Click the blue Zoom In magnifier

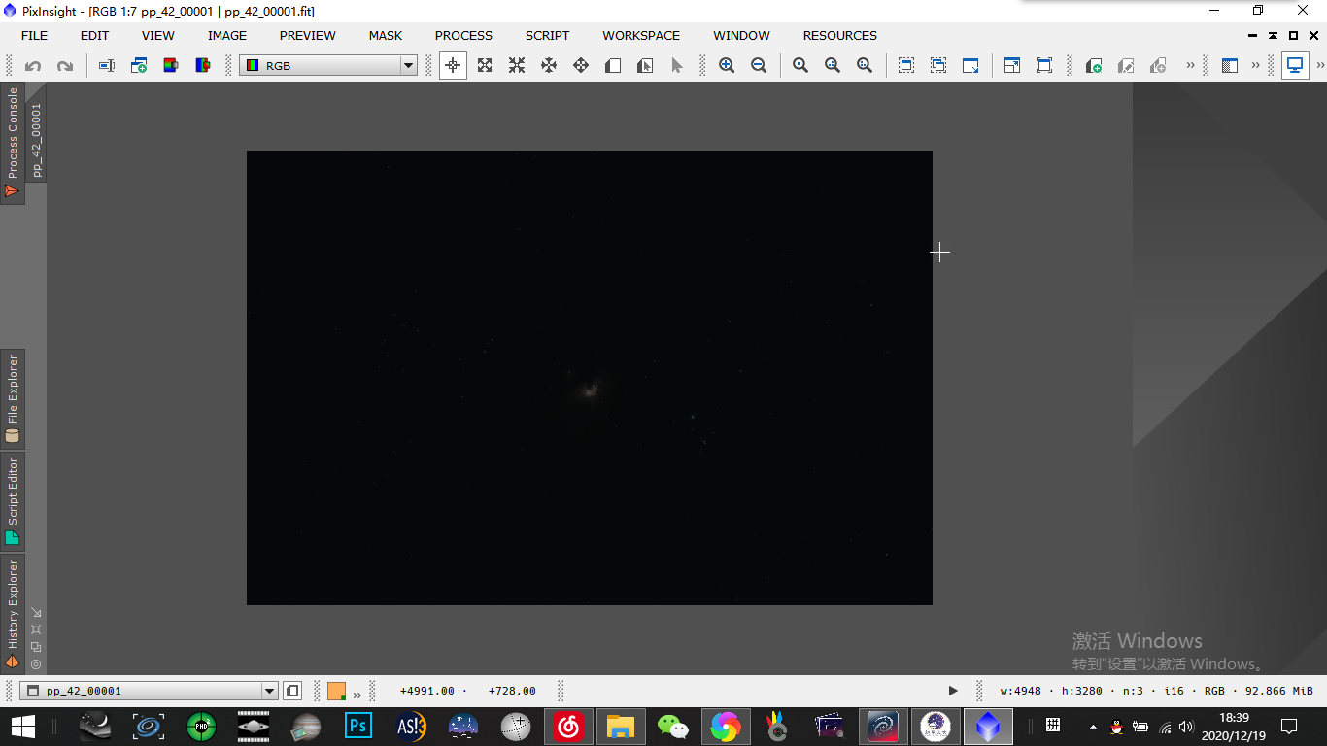click(727, 66)
